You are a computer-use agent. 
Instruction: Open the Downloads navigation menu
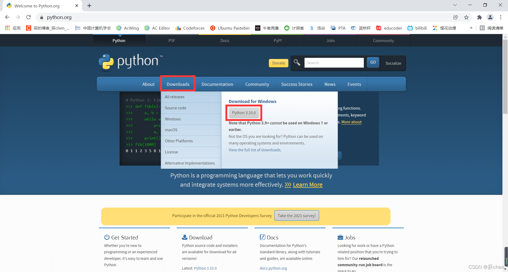click(x=178, y=84)
